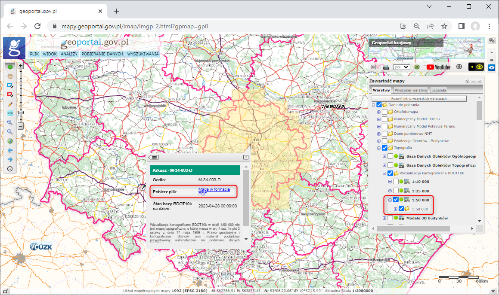Open the gear settings icon top right
The width and height of the screenshot is (499, 295).
click(492, 40)
